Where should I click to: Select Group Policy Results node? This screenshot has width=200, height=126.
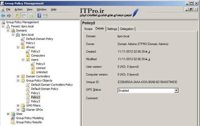29,122
